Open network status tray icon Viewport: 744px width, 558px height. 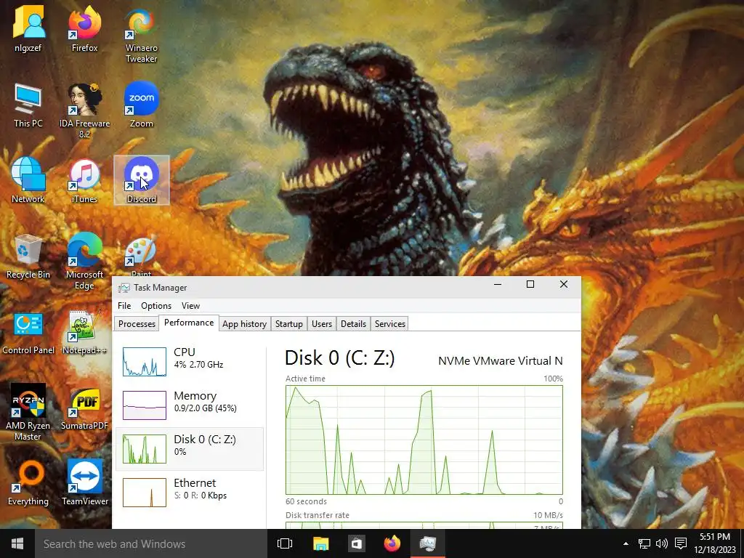[x=644, y=543]
